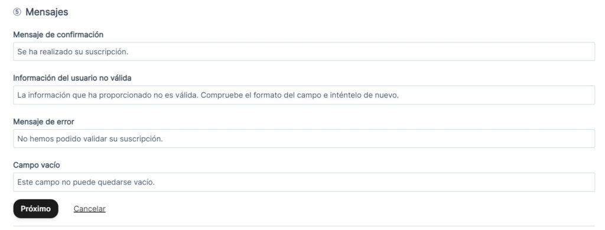Click into the Información del usuario no válida field
This screenshot has width=605, height=230.
(x=304, y=95)
